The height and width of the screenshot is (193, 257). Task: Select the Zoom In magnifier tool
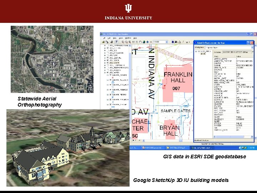[122, 42]
